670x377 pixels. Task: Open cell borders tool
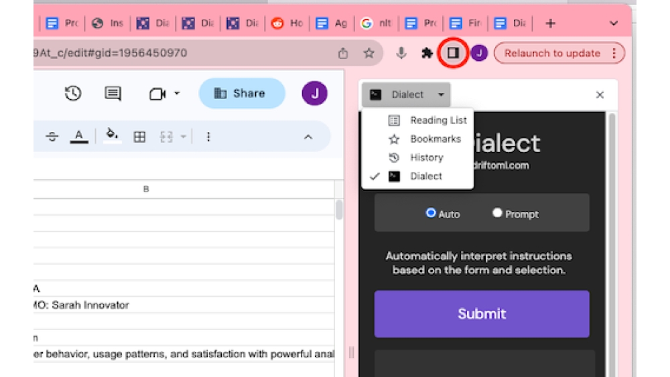[139, 137]
